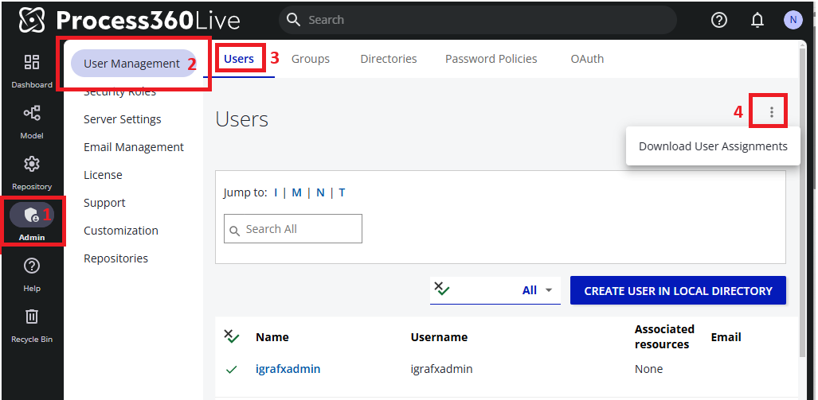
Task: Open the Help sidebar icon
Action: [x=32, y=266]
